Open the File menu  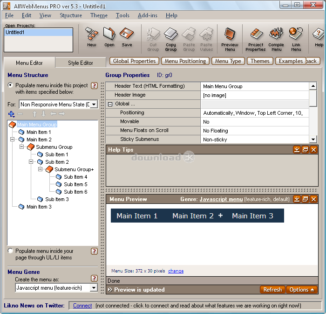(9, 15)
